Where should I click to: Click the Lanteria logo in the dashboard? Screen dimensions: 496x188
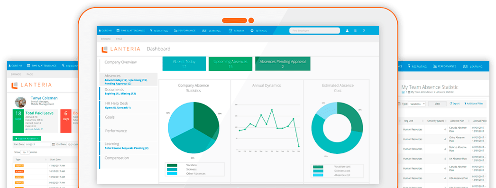(x=120, y=49)
